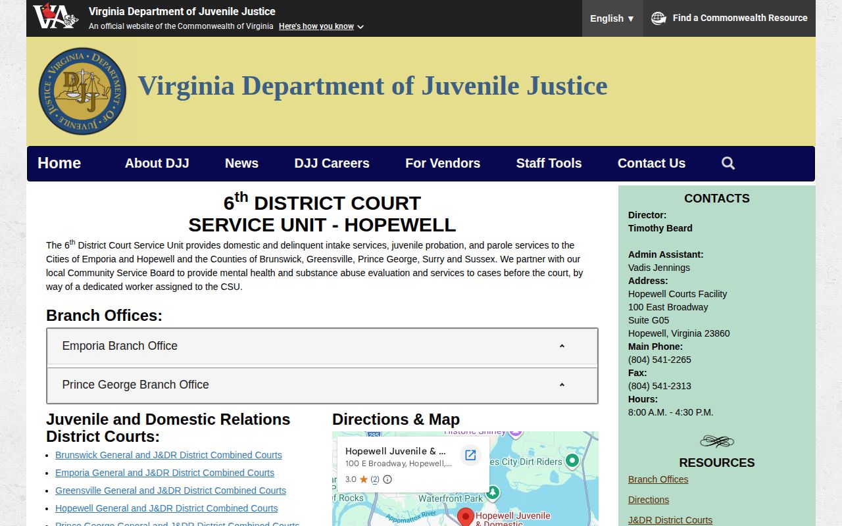Click the red Hopewell Juvenile map pin
This screenshot has width=842, height=526.
[x=466, y=517]
